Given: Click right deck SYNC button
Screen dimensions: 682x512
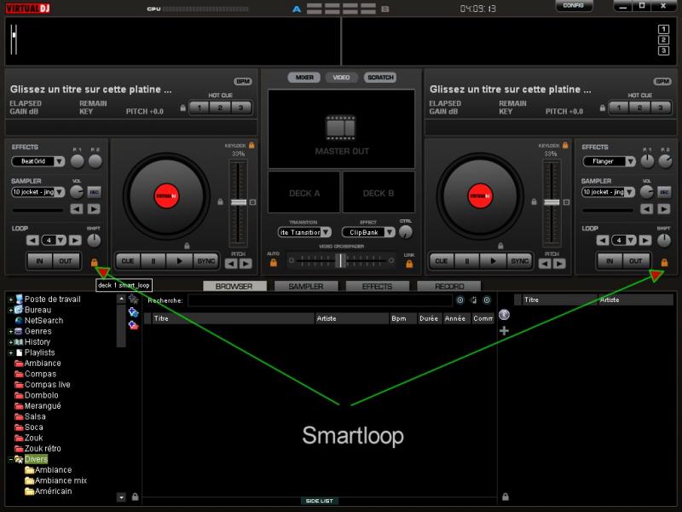Looking at the screenshot, I should [519, 261].
